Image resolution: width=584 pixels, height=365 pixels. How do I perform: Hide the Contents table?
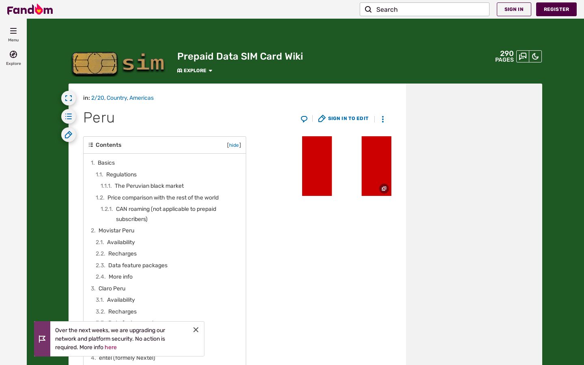coord(234,145)
